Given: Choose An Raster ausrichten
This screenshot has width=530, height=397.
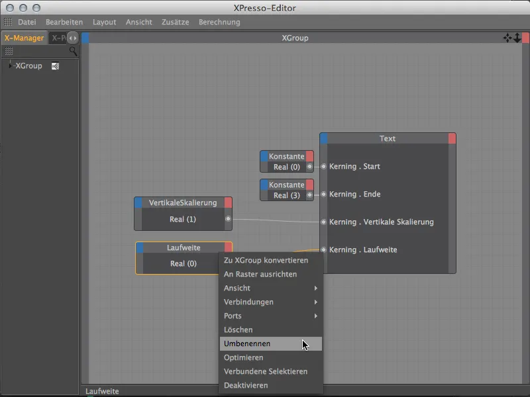Looking at the screenshot, I should point(271,274).
